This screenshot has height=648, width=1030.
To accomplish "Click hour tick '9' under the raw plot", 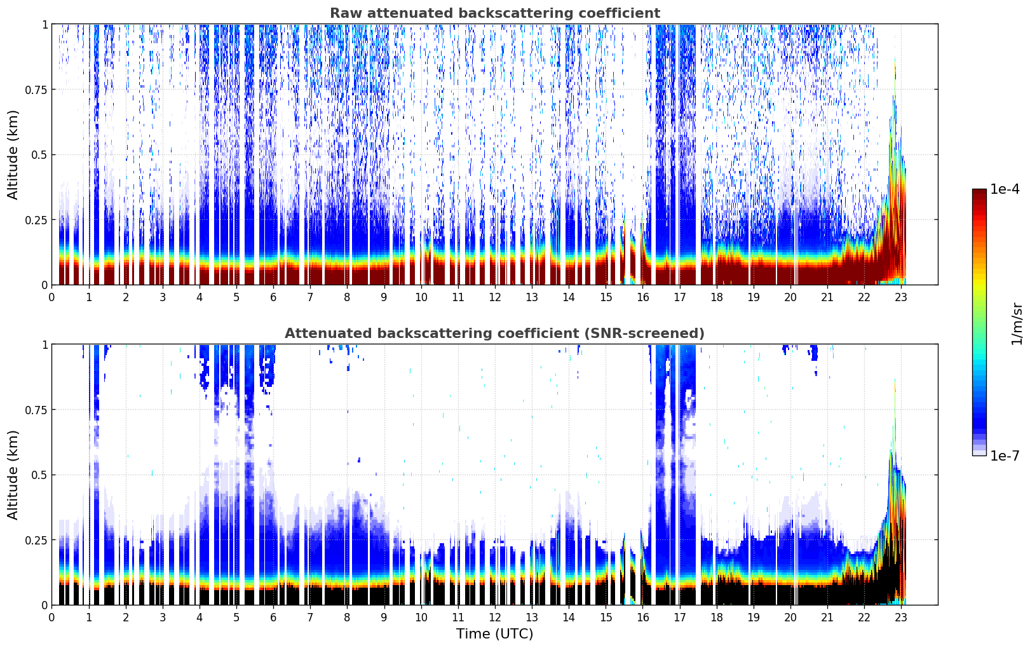I will (384, 297).
